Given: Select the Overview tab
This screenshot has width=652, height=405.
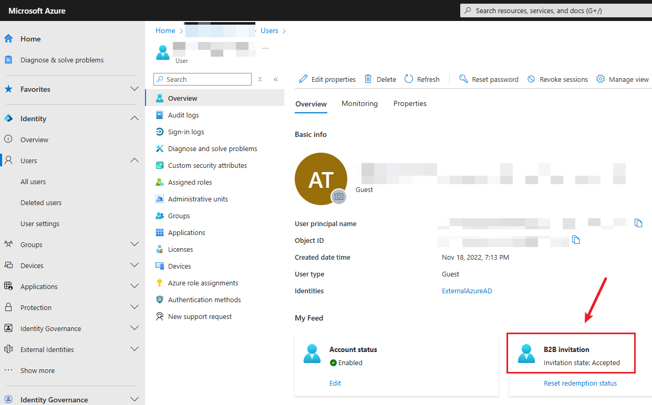Looking at the screenshot, I should tap(311, 104).
